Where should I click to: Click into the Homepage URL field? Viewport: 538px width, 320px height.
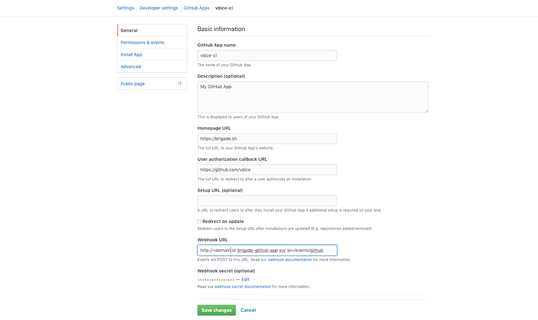coord(267,139)
